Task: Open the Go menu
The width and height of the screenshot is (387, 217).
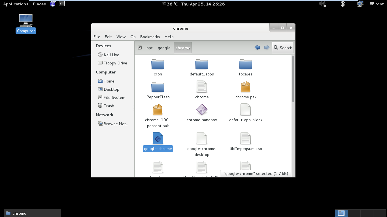Action: click(133, 37)
